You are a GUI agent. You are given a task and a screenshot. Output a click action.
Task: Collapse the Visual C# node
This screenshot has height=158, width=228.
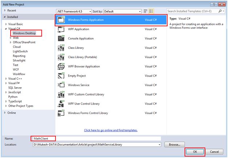point(6,29)
